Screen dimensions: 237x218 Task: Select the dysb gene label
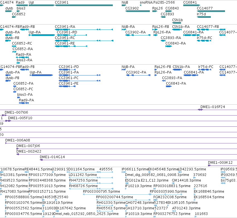coord(9,8)
